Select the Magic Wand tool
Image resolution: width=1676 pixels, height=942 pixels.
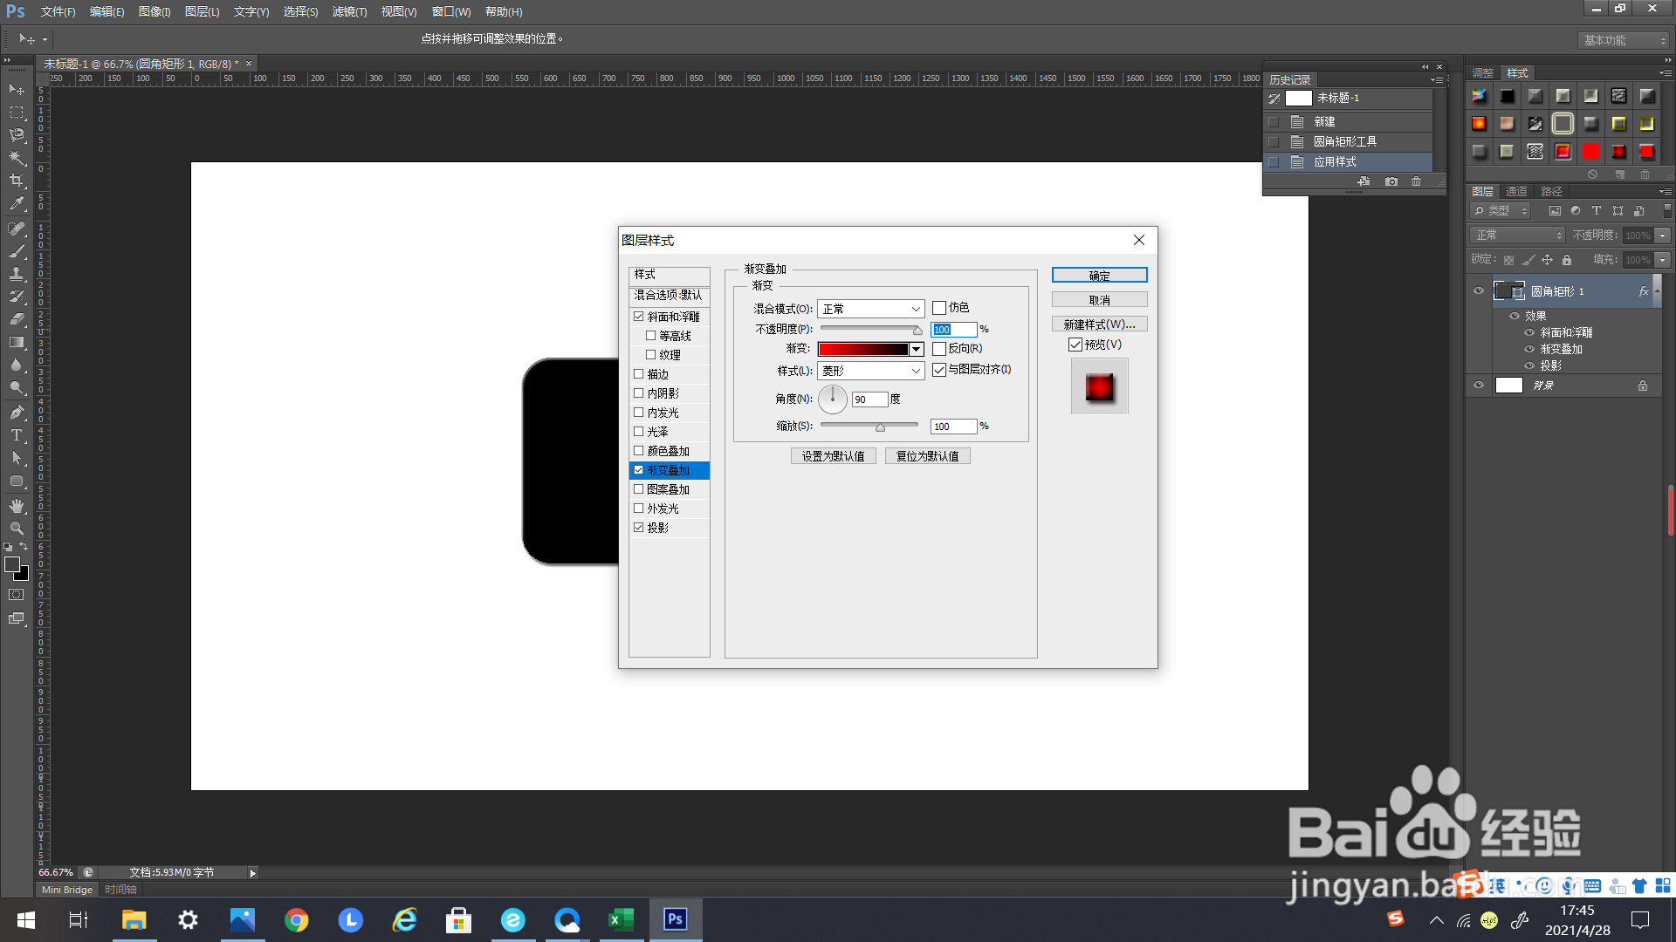pyautogui.click(x=16, y=158)
